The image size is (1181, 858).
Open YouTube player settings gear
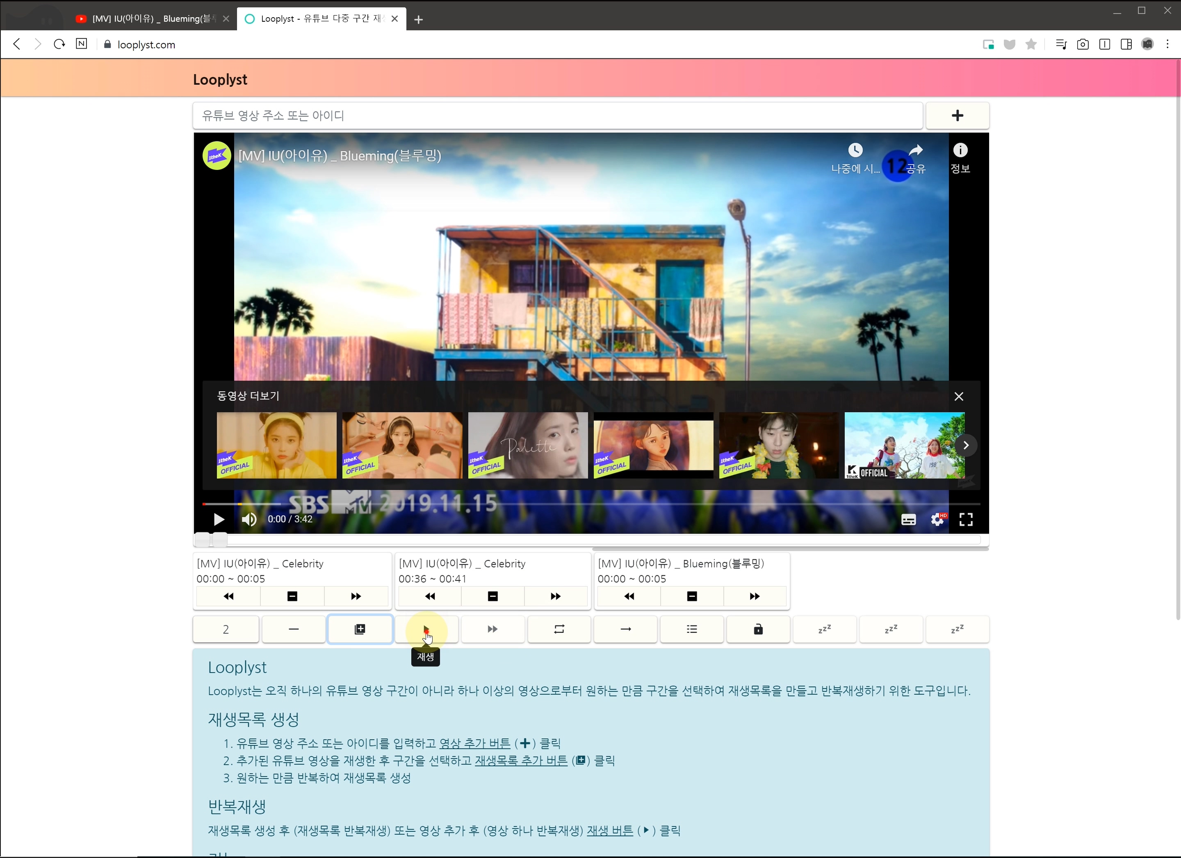click(937, 519)
